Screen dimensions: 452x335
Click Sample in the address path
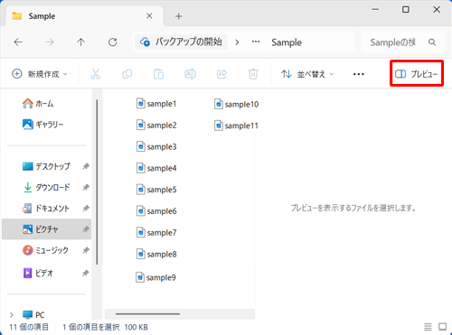point(287,42)
